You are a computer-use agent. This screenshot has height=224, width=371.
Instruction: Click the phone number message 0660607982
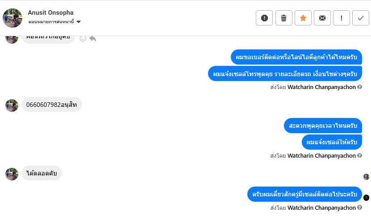[x=52, y=105]
